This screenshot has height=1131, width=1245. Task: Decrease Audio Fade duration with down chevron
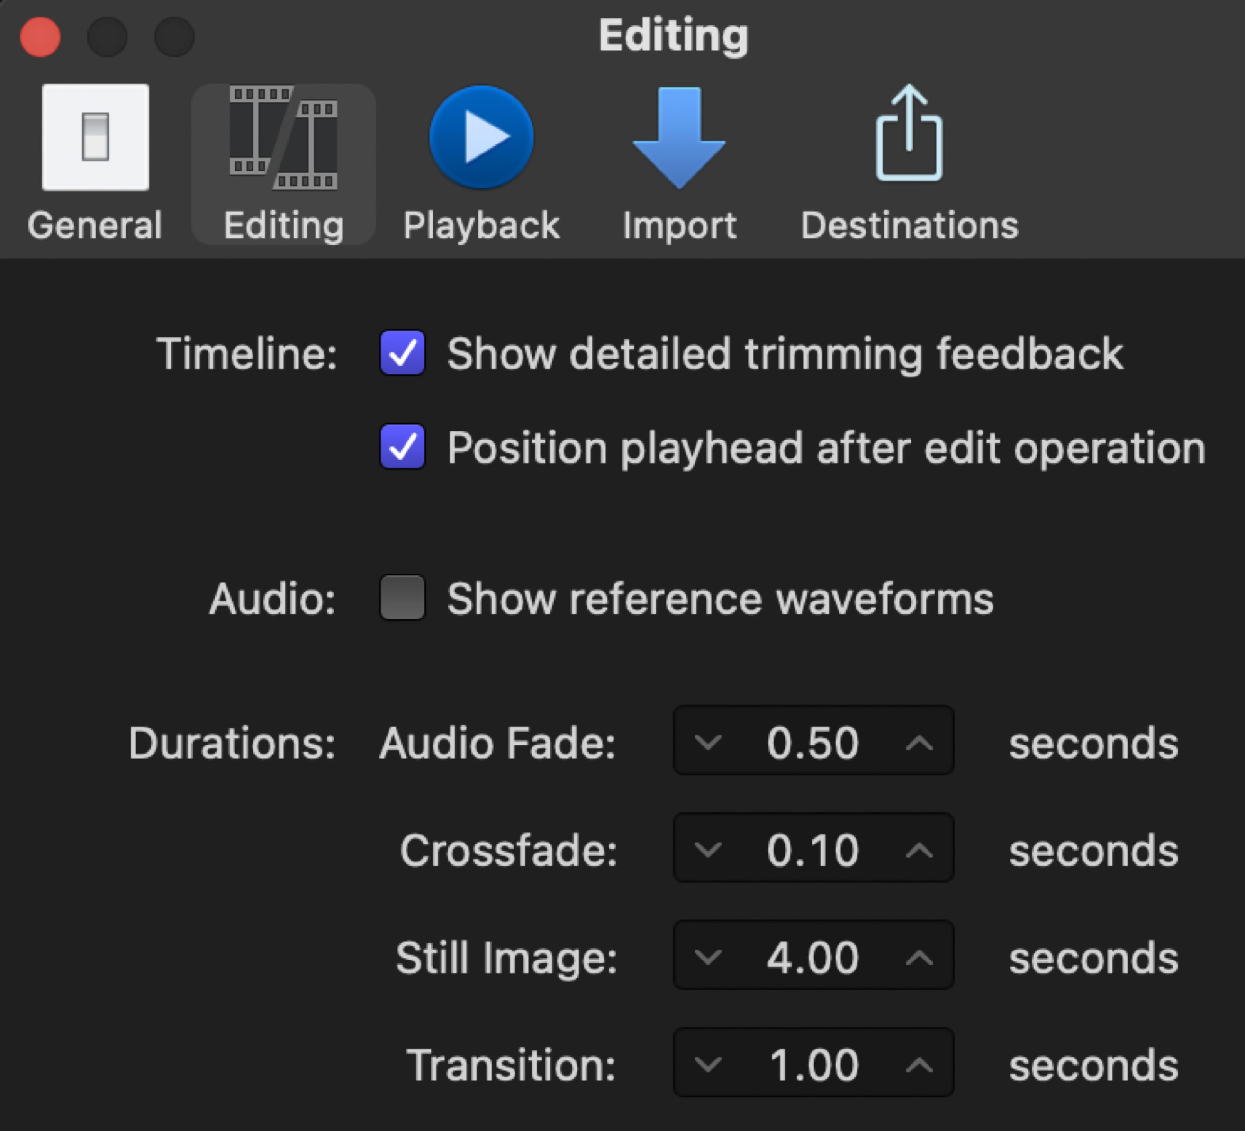tap(708, 741)
